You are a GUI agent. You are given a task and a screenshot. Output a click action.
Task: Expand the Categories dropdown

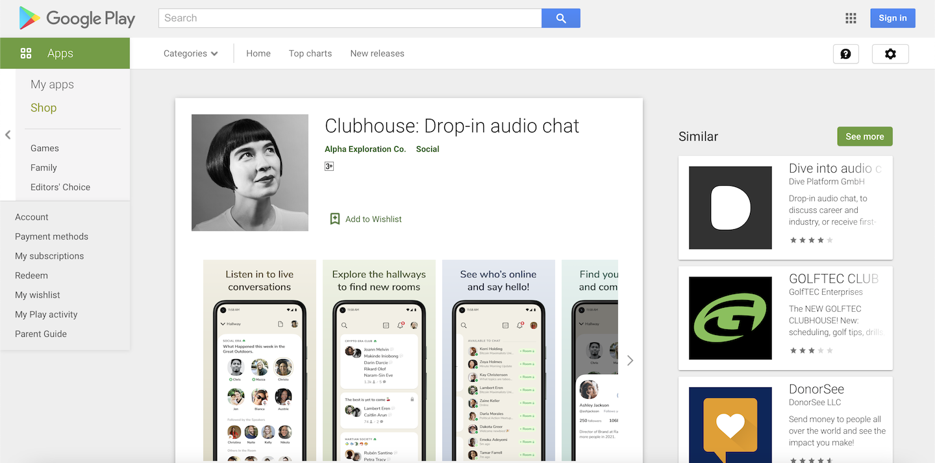click(190, 53)
